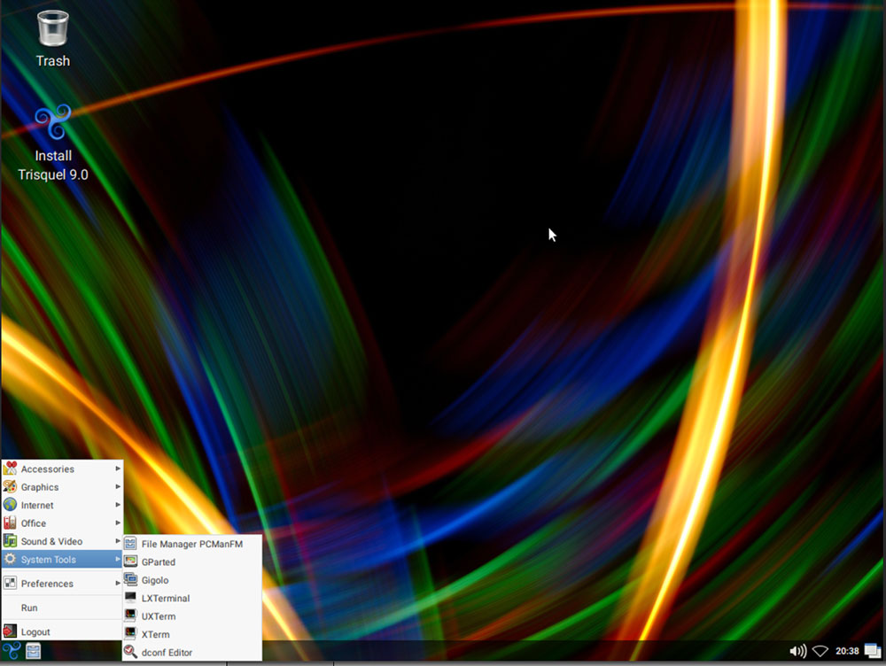The height and width of the screenshot is (666, 886).
Task: Expand the Graphics category
Action: 40,487
